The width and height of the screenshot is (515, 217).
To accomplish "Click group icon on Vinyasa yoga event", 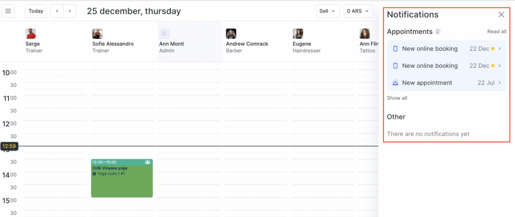I will (x=147, y=162).
